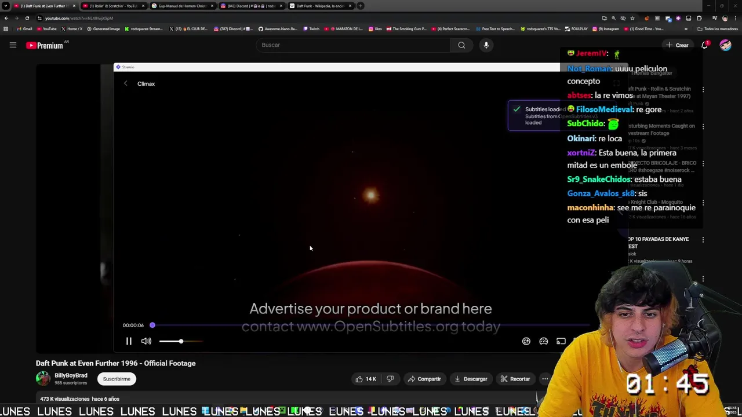Start YouTube voice search microphone
This screenshot has height=417, width=742.
click(486, 45)
